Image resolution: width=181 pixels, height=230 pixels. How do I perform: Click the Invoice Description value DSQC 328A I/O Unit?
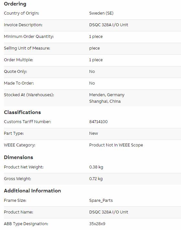[108, 25]
